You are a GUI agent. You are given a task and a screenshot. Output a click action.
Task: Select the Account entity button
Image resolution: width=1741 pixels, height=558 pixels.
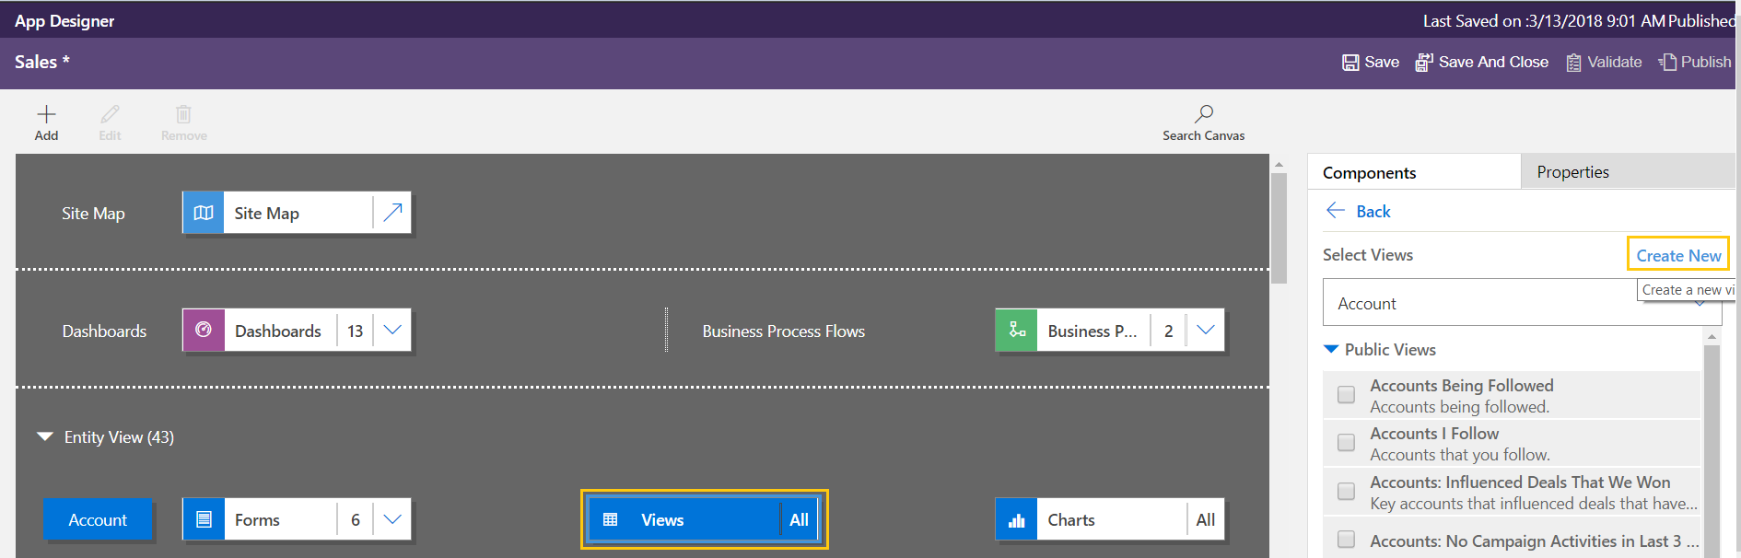(98, 519)
